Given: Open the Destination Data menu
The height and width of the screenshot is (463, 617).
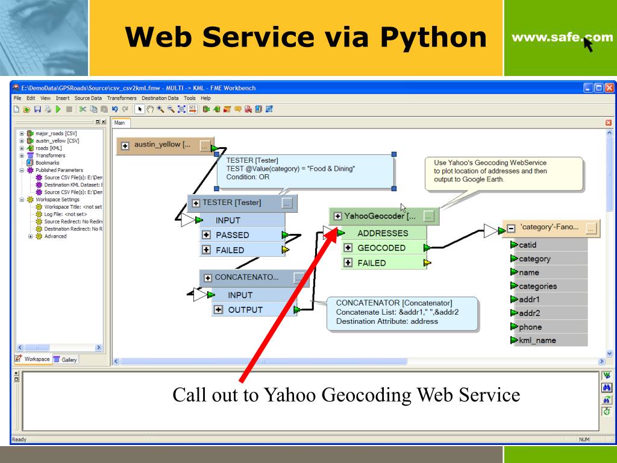Looking at the screenshot, I should pyautogui.click(x=160, y=98).
